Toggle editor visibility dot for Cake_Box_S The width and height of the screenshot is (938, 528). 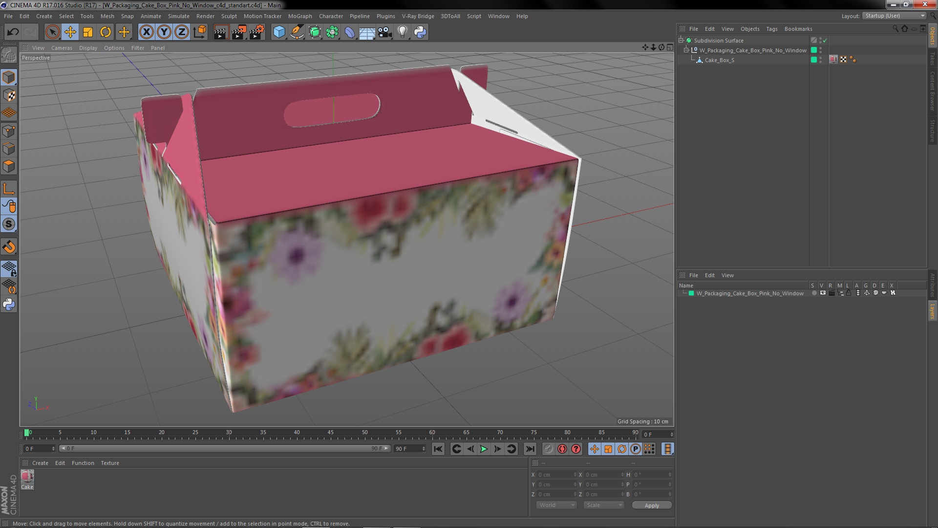tap(821, 58)
